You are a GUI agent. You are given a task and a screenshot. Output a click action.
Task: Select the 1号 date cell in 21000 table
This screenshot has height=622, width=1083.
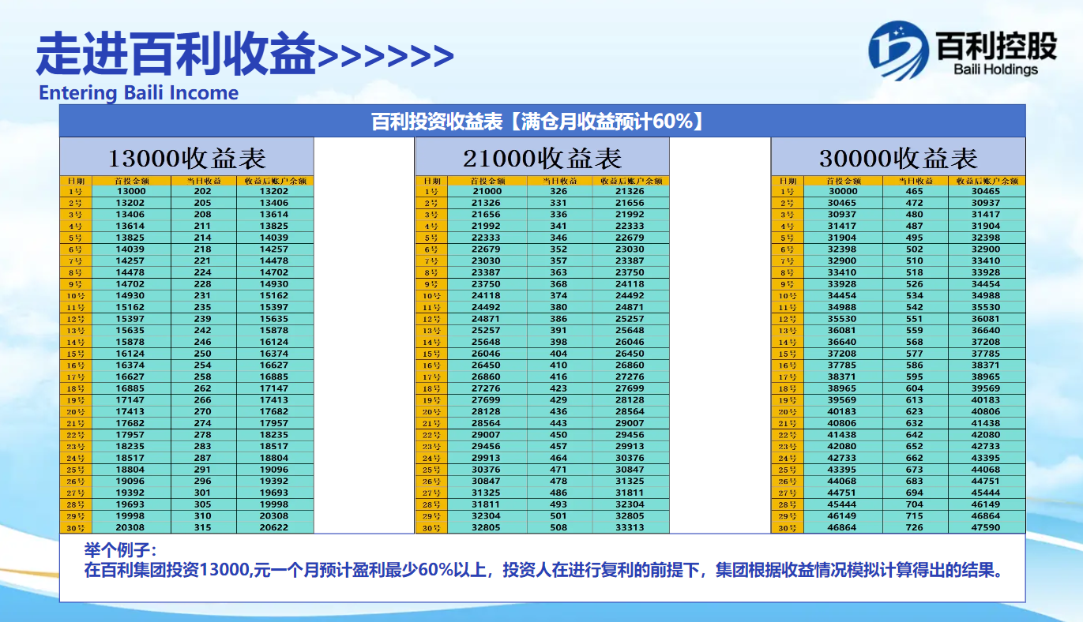431,191
